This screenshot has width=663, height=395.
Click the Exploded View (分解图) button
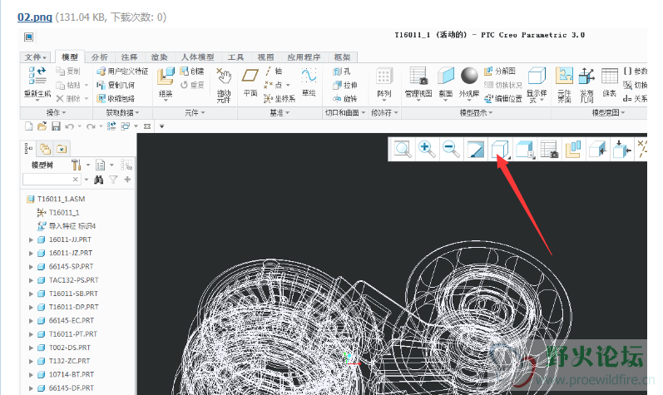pos(500,71)
